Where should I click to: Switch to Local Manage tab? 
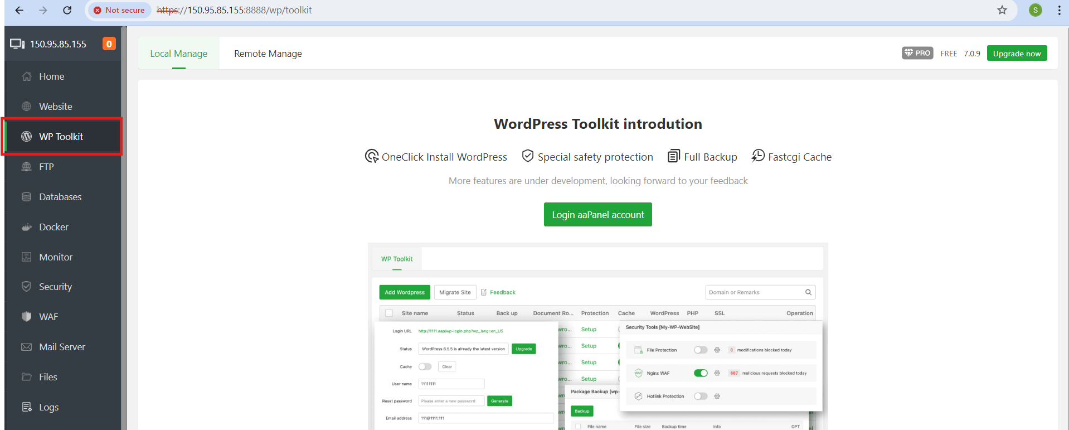pos(178,54)
